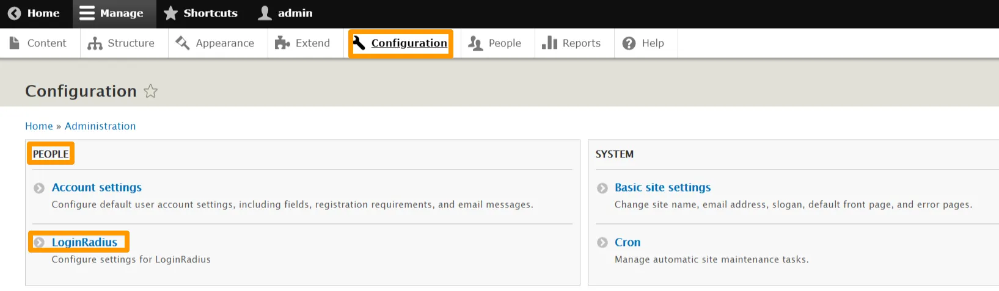Click the arrow bullet beside Cron
999x291 pixels.
602,243
